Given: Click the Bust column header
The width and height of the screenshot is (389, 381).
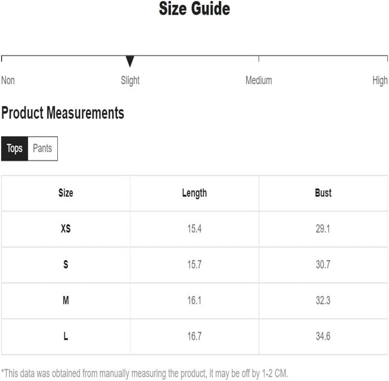Looking at the screenshot, I should pyautogui.click(x=323, y=193).
